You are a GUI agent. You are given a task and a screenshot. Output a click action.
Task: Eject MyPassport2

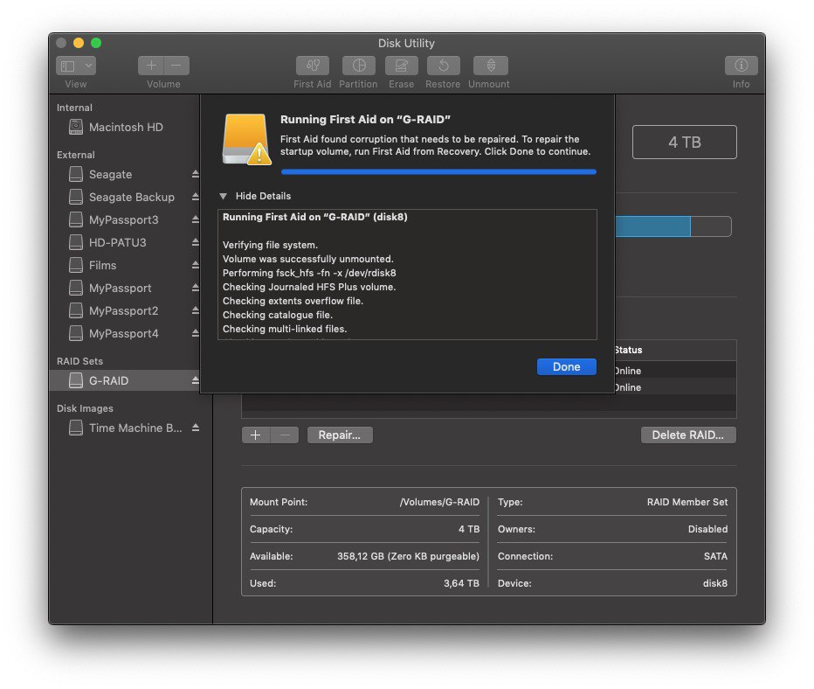(x=195, y=310)
